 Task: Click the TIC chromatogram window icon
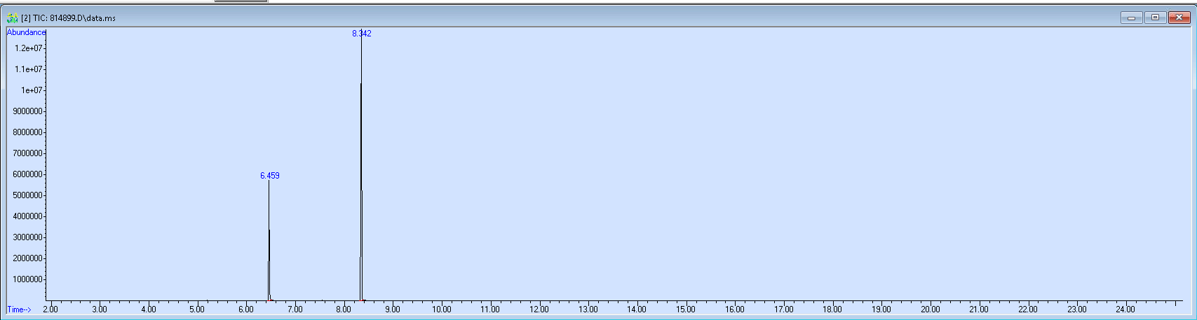click(12, 18)
